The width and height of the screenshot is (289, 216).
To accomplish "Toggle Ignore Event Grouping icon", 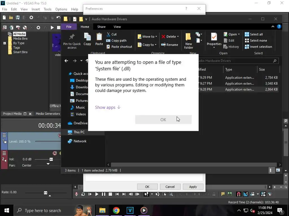I will pyautogui.click(x=270, y=194).
